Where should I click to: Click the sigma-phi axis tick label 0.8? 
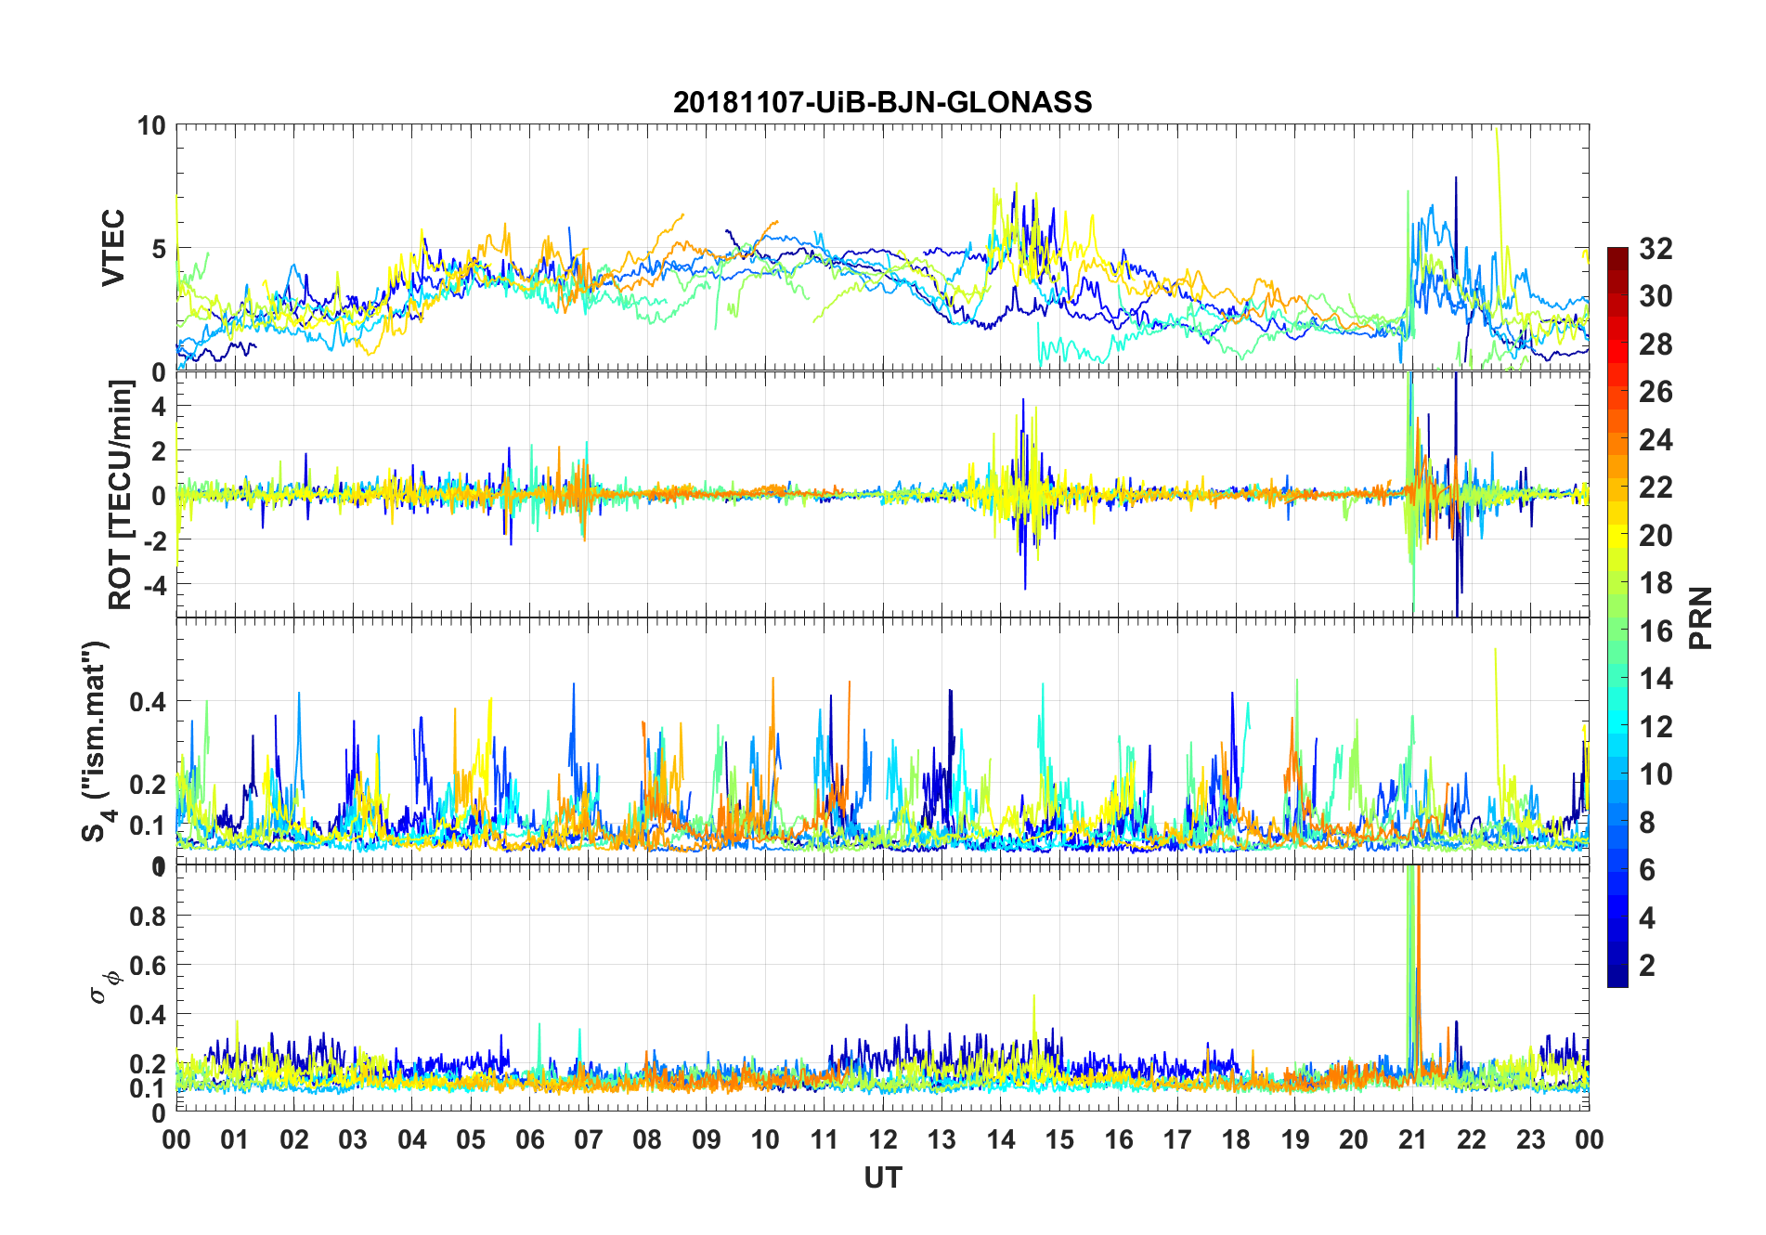click(149, 916)
